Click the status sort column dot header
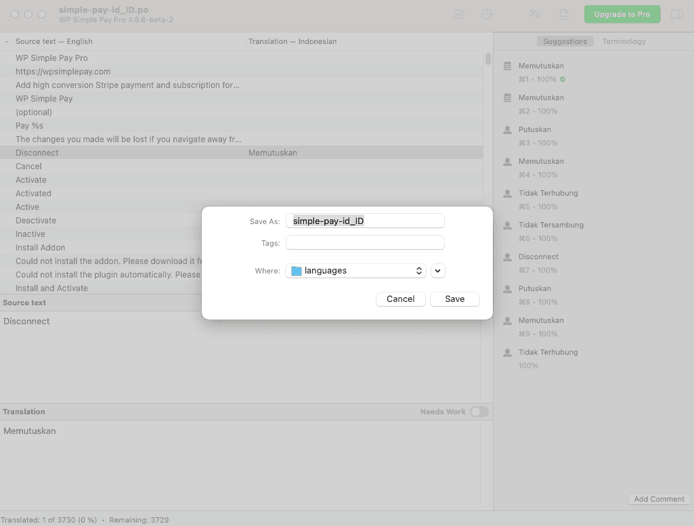Screen dimensions: 694x526 [7, 41]
